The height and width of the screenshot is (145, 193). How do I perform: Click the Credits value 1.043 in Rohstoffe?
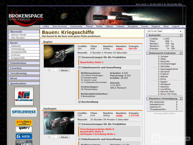166,39
